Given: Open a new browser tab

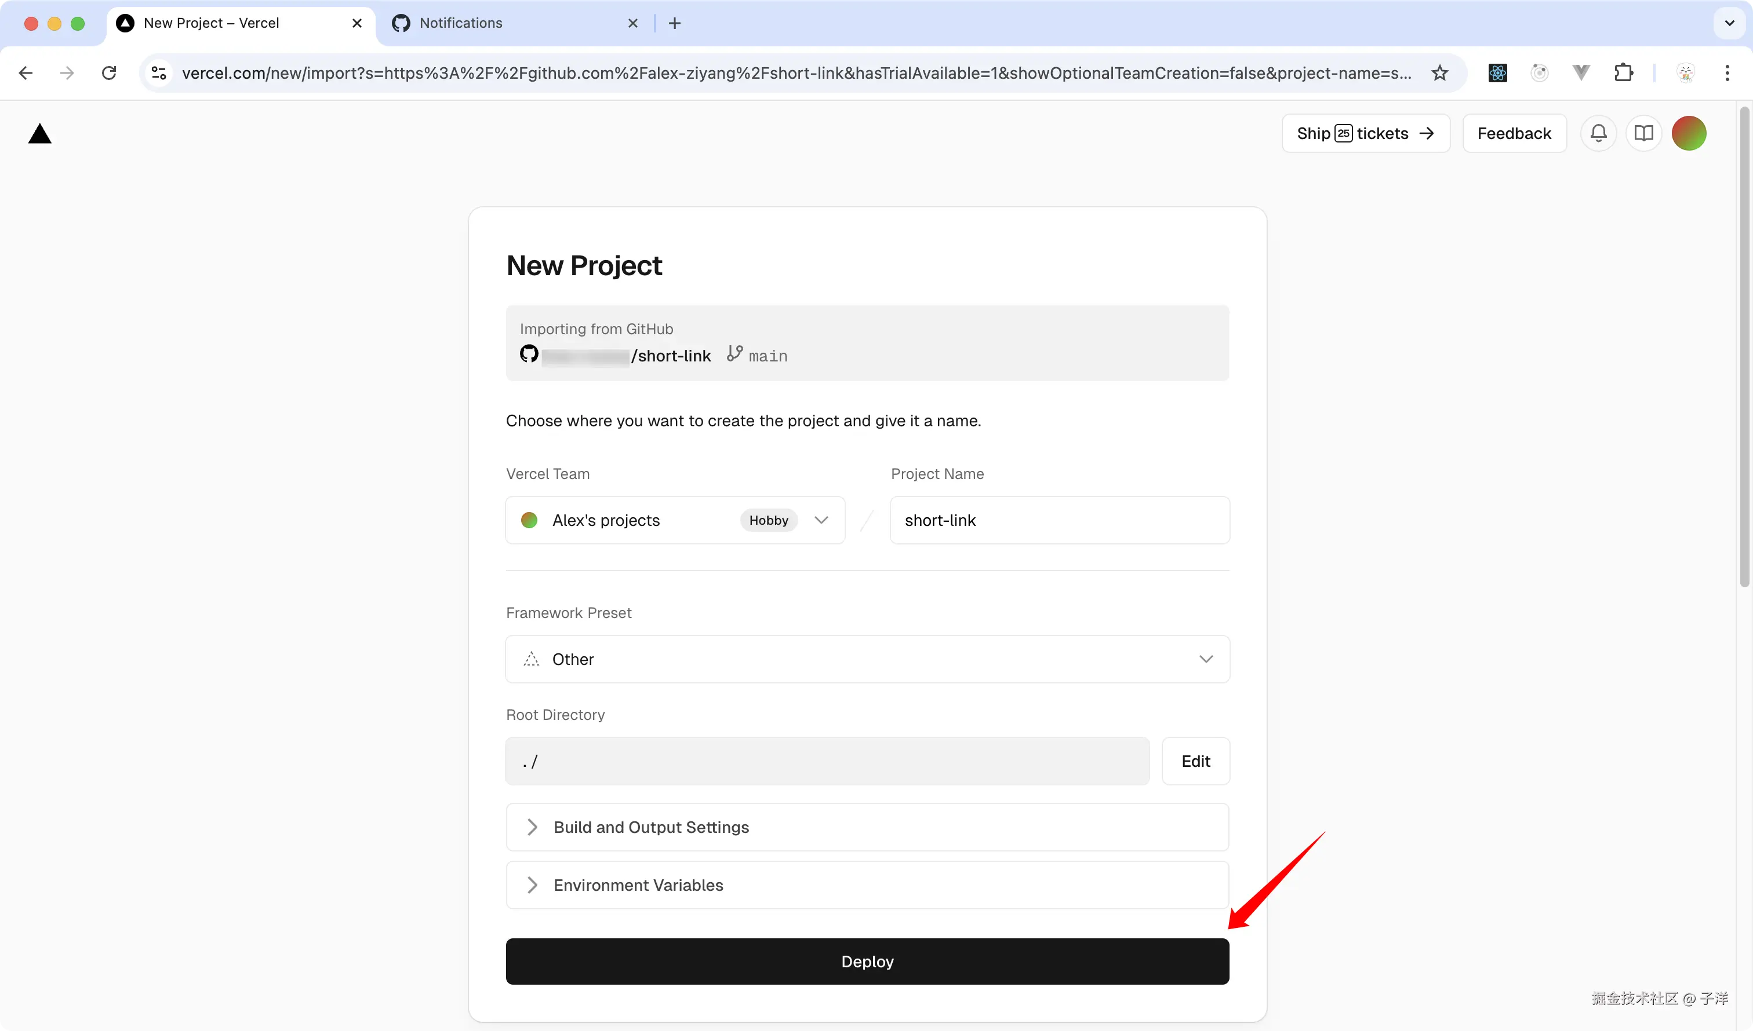Looking at the screenshot, I should pyautogui.click(x=675, y=23).
